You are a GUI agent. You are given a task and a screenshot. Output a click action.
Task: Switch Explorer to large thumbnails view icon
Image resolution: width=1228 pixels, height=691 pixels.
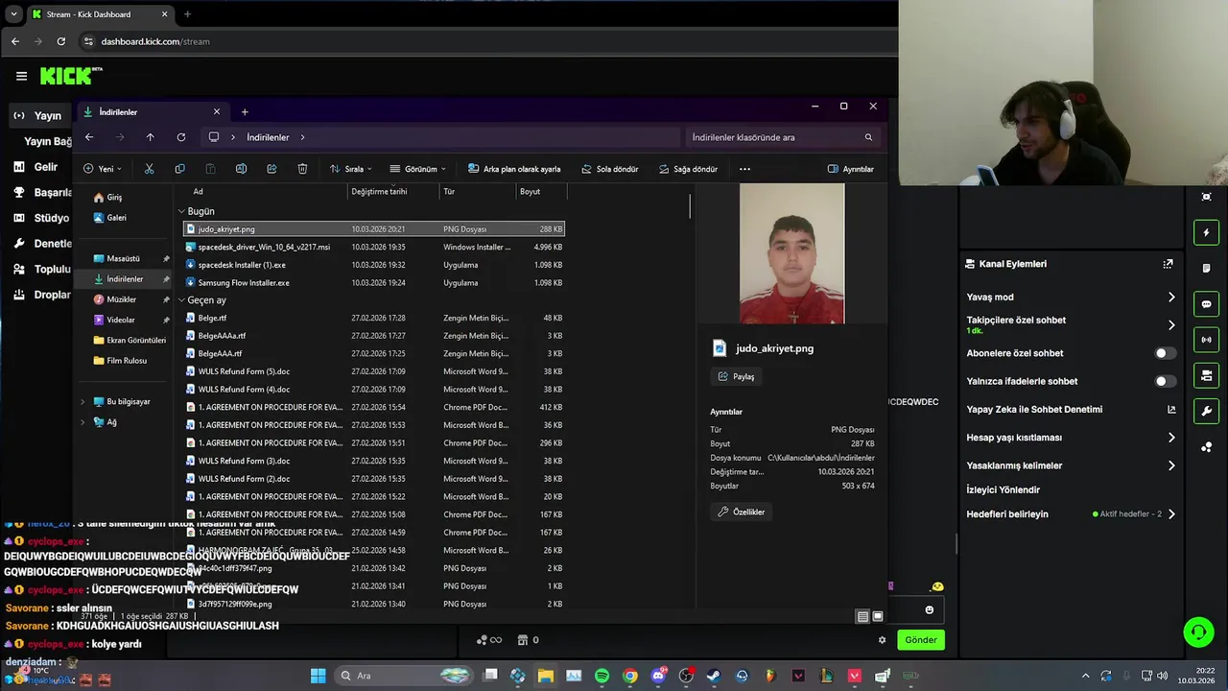[x=877, y=616]
